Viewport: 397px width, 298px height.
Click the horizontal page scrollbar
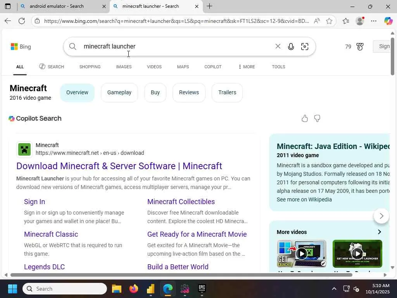181,275
